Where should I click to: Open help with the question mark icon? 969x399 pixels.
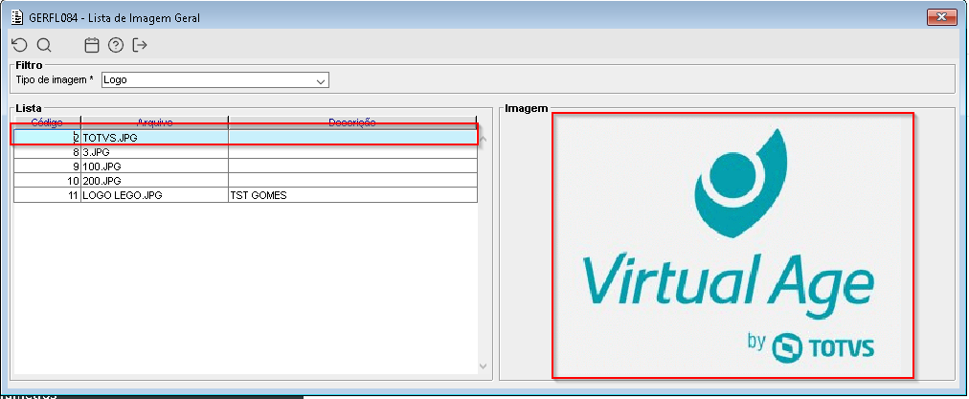click(x=116, y=45)
